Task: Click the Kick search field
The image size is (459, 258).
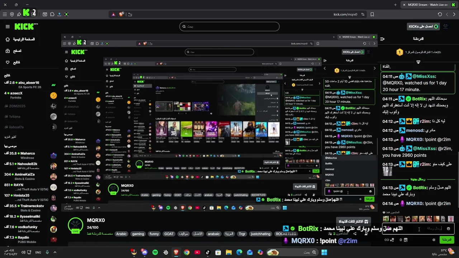Action: pyautogui.click(x=229, y=27)
